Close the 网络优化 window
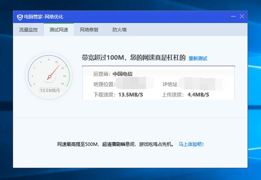261x180 pixels. [x=242, y=16]
